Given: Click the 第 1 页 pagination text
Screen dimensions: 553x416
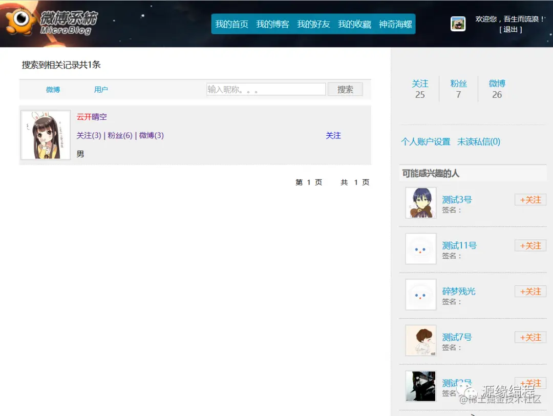Looking at the screenshot, I should pyautogui.click(x=309, y=182).
